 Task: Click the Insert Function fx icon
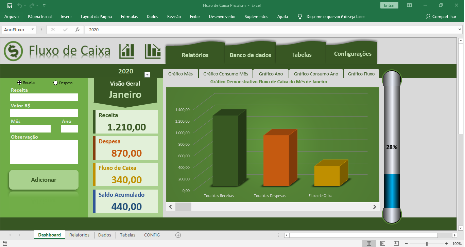tap(77, 30)
